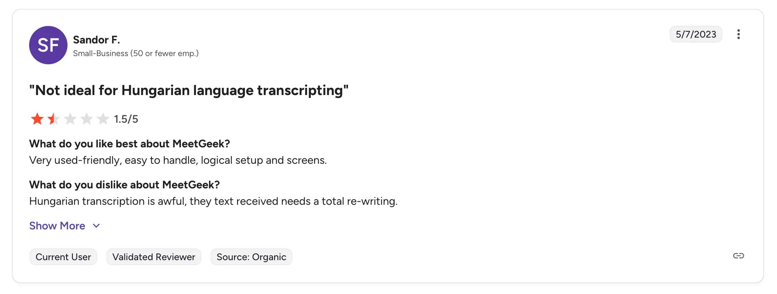The height and width of the screenshot is (294, 777).
Task: Click the first red star
Action: coord(38,119)
